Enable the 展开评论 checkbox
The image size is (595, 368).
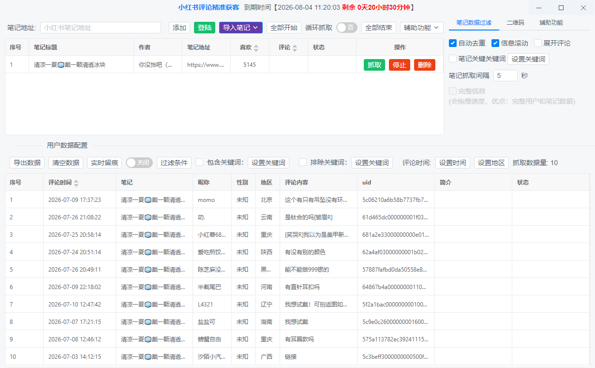click(538, 43)
